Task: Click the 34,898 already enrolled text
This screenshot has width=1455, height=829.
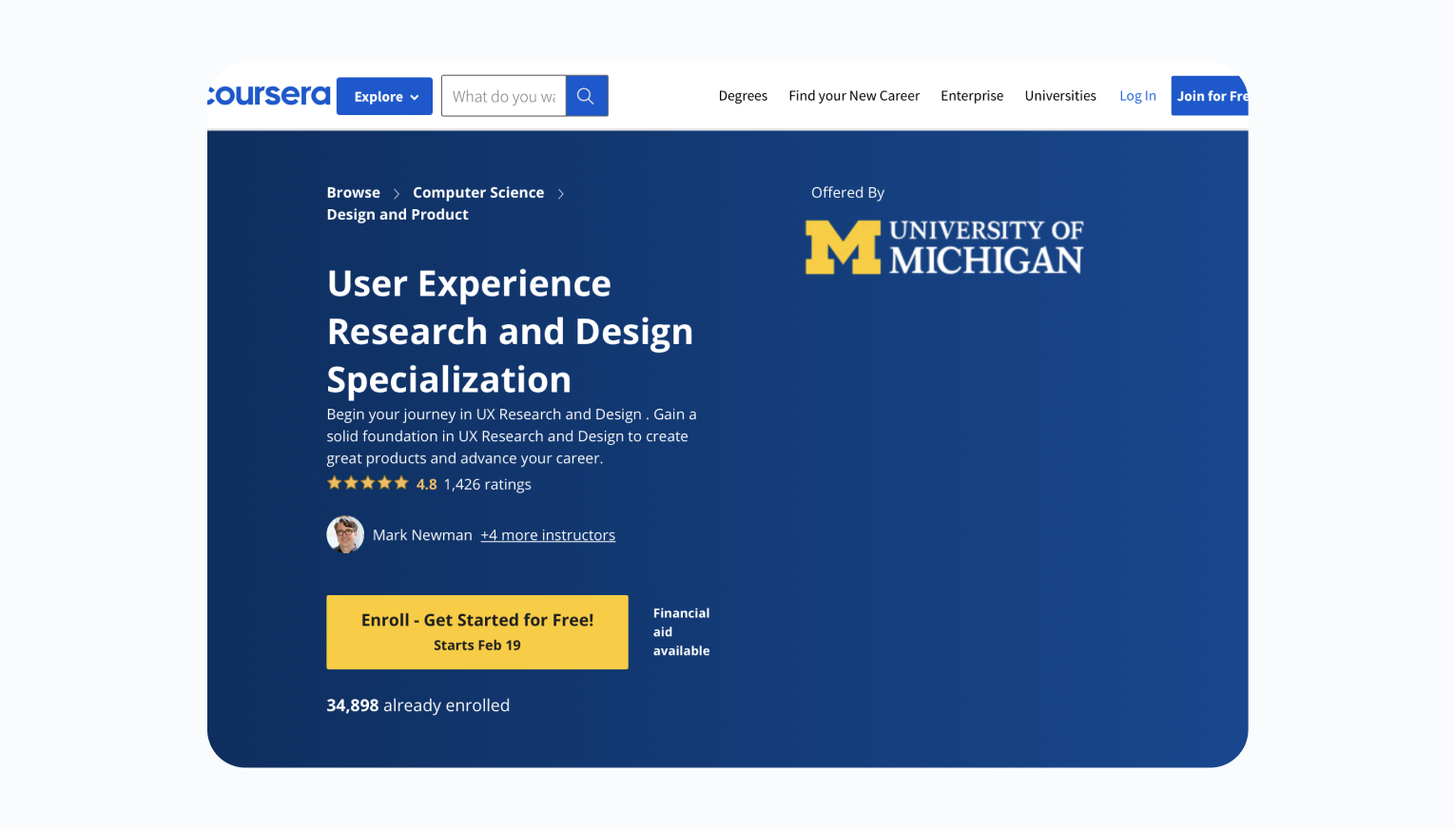Action: click(418, 705)
